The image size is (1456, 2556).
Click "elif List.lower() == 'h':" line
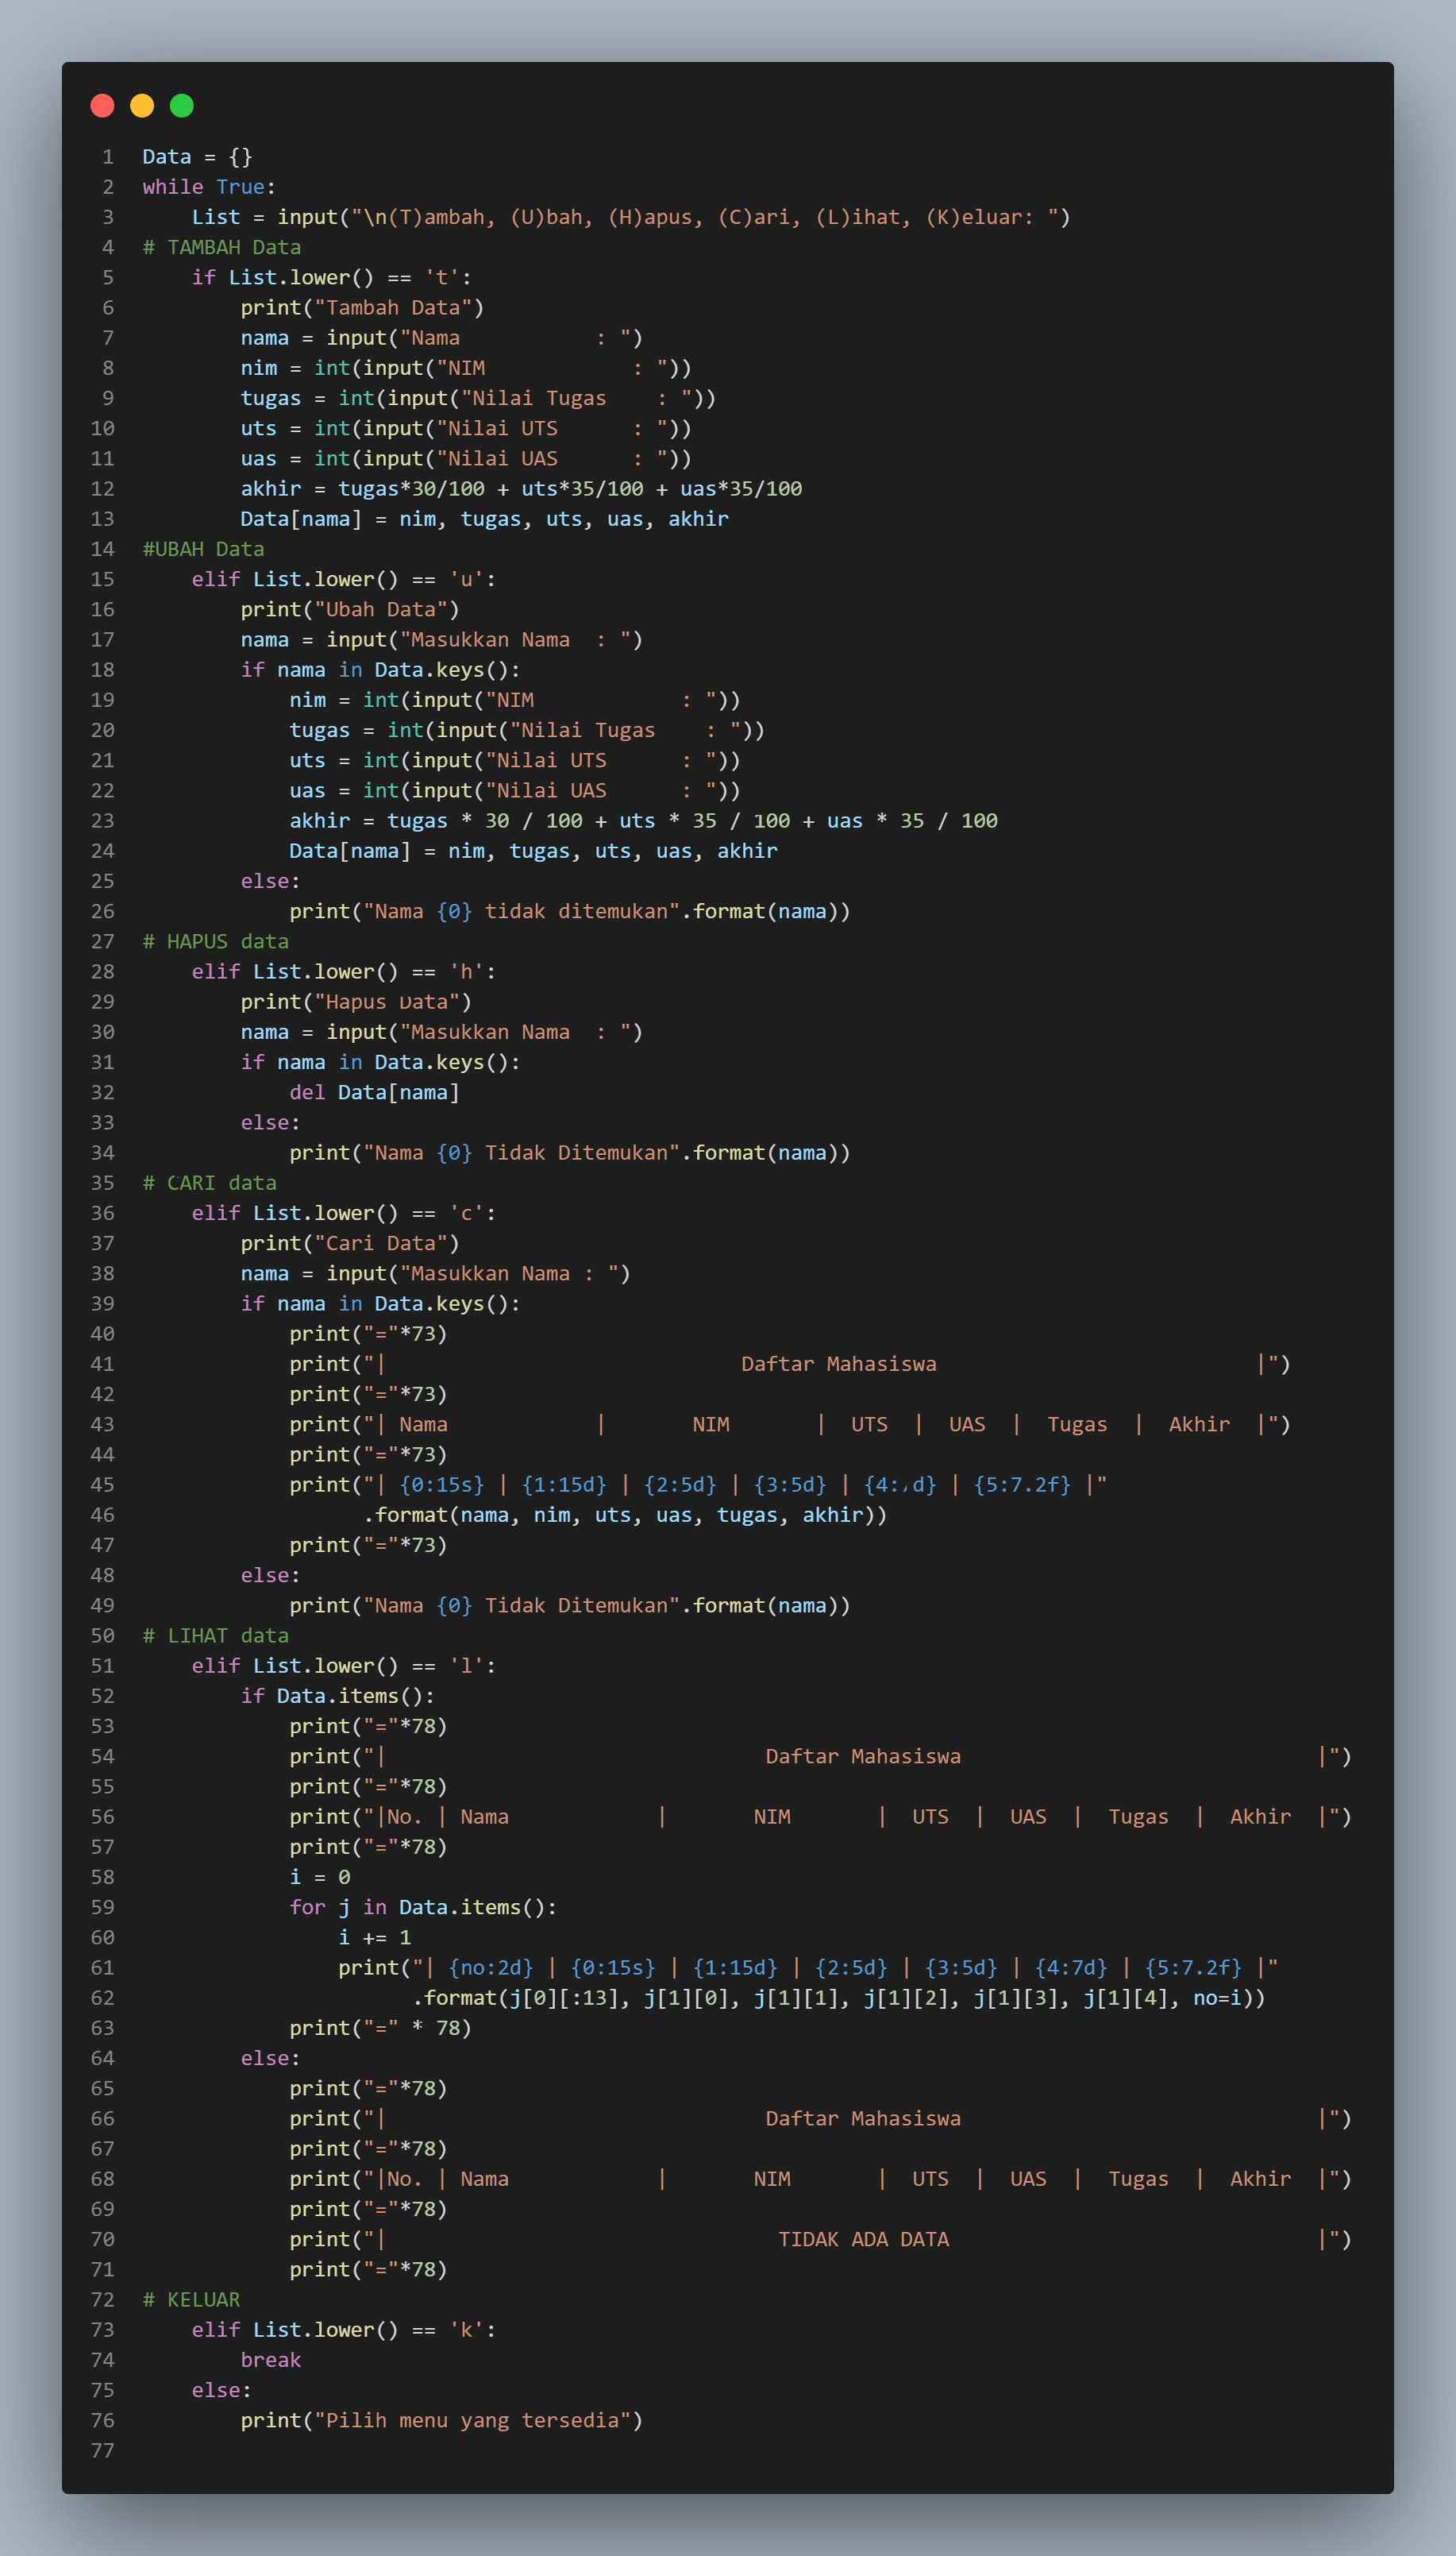[x=344, y=971]
